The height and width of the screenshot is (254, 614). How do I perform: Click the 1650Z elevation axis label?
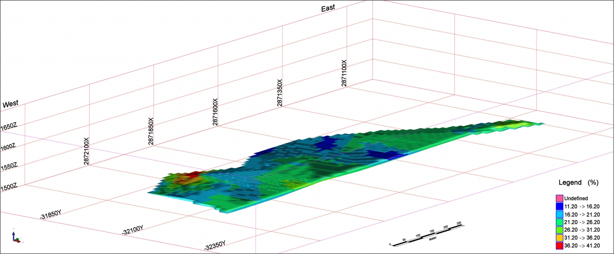tap(9, 127)
